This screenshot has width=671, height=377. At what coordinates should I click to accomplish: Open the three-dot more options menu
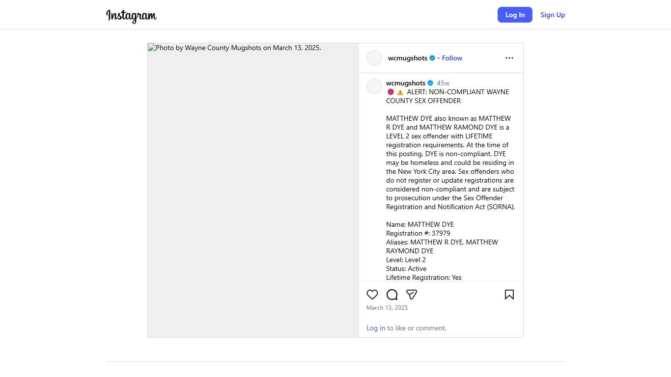[509, 58]
